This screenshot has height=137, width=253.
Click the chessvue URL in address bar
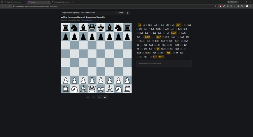click(36, 6)
